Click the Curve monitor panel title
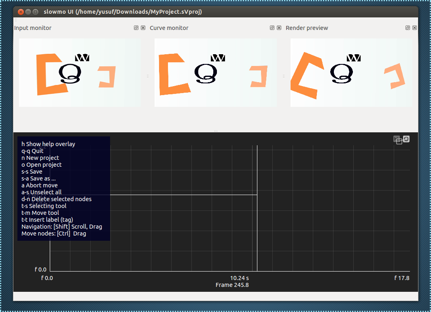This screenshot has height=312, width=431. (169, 28)
